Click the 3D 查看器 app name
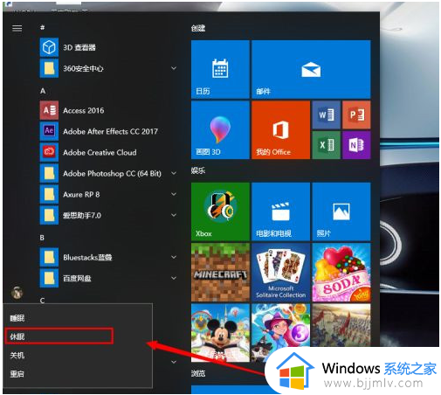 click(x=79, y=47)
